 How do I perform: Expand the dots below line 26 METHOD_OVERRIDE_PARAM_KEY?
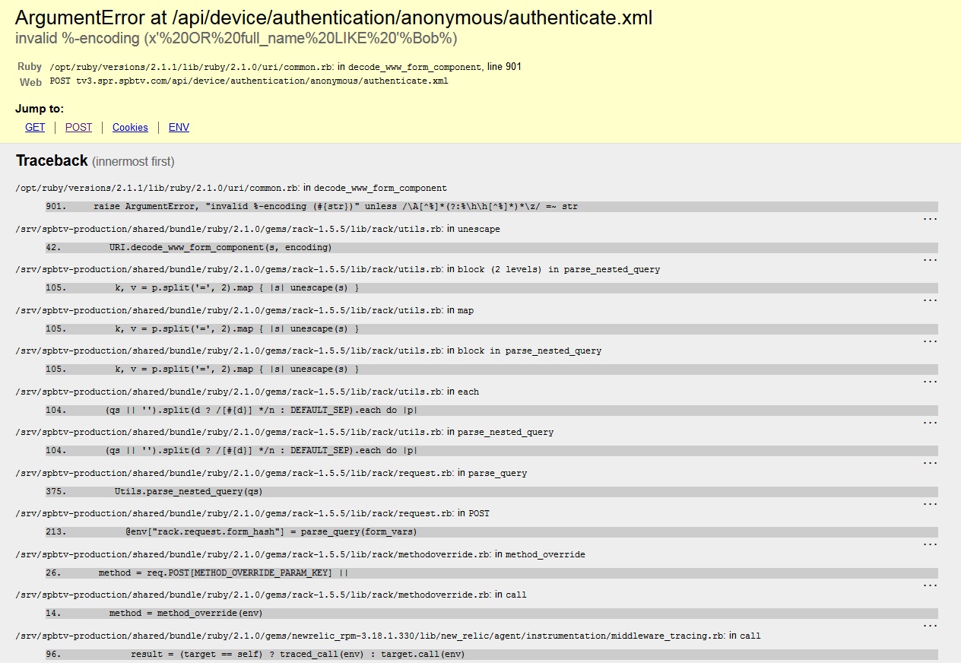point(930,585)
